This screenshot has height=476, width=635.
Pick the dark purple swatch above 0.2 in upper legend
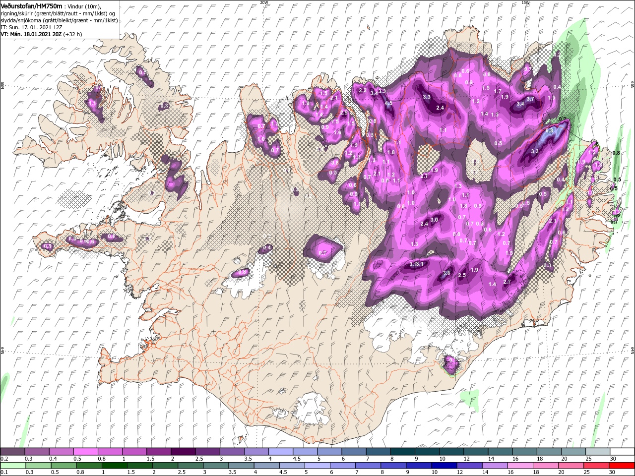coord(12,452)
